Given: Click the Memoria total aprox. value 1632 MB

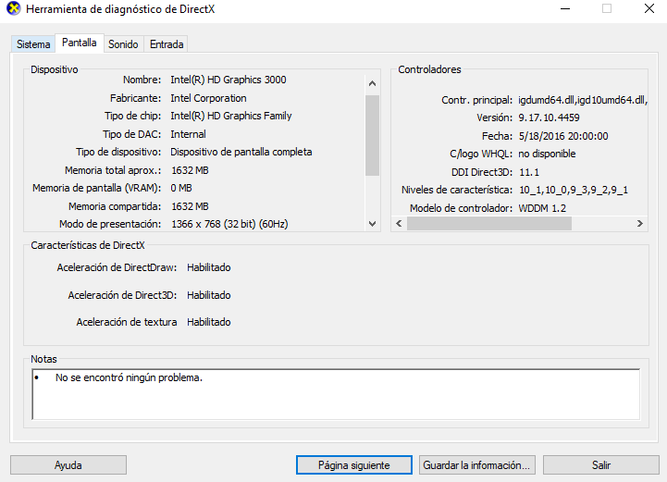Looking at the screenshot, I should click(x=190, y=170).
